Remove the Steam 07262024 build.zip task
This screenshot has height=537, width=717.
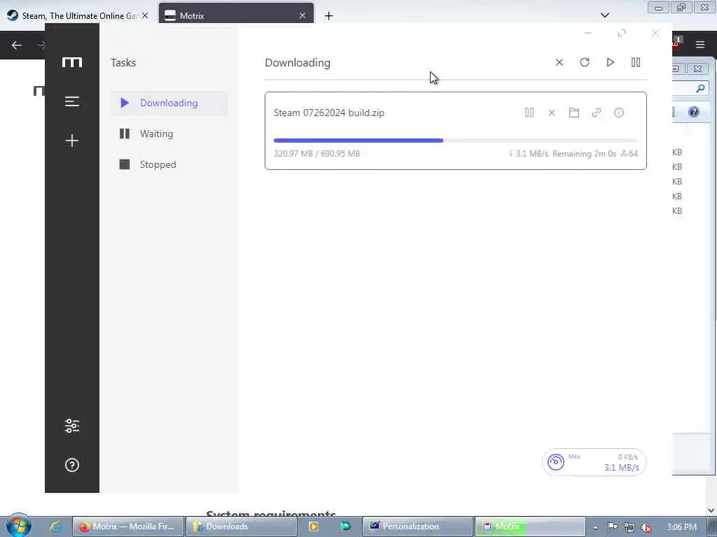coord(552,113)
